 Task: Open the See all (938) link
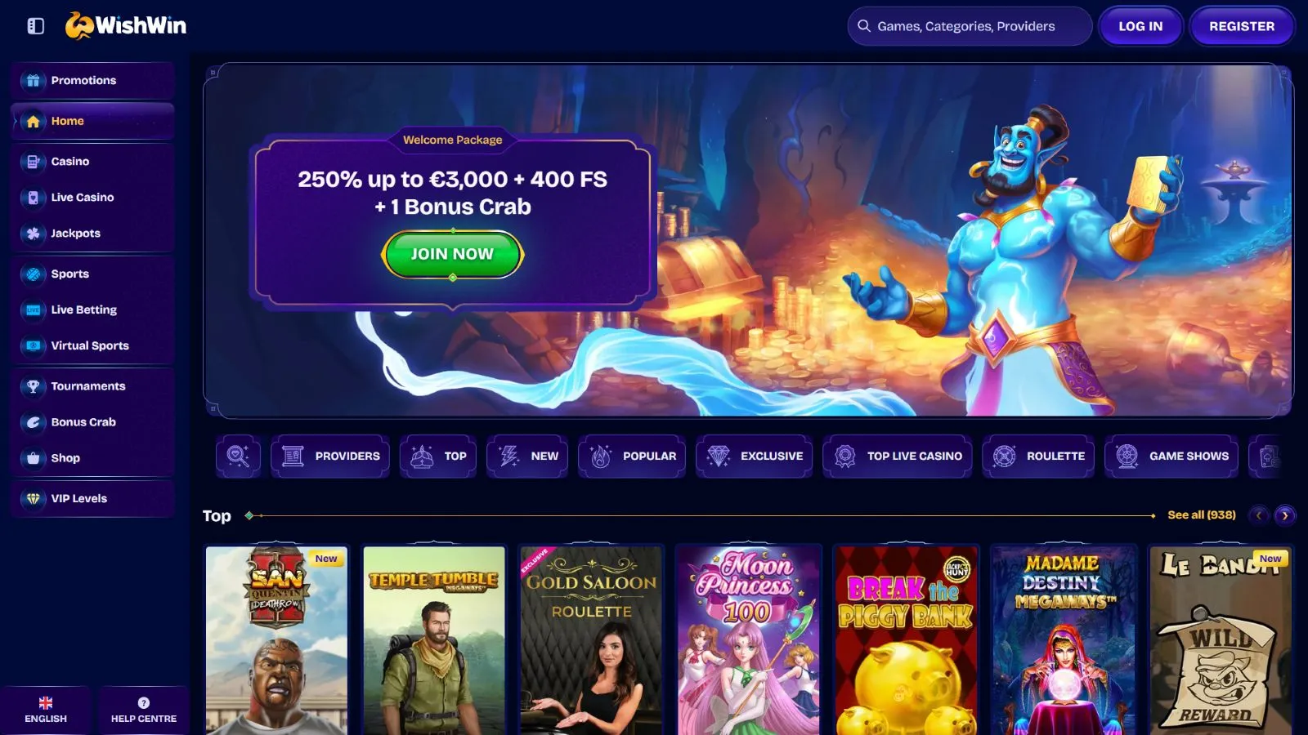tap(1202, 515)
